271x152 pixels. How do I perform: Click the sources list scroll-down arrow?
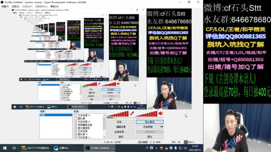tap(104, 137)
